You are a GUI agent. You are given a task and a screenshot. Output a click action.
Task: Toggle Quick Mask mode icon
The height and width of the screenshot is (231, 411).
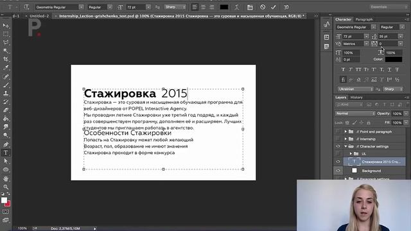click(x=6, y=212)
